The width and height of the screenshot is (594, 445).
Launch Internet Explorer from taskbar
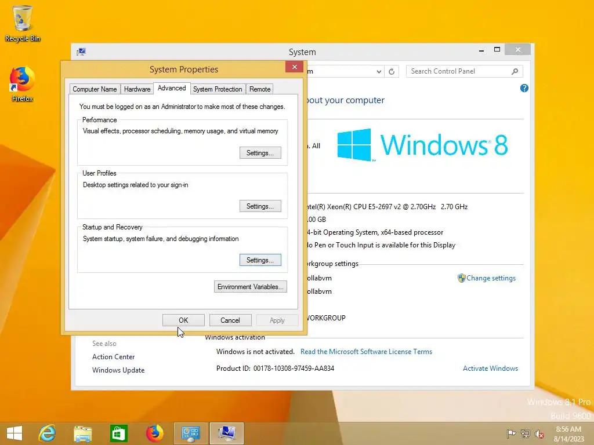click(48, 433)
